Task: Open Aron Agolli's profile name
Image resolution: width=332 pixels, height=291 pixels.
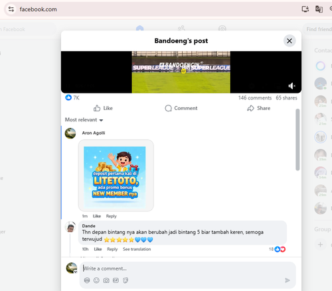Action: click(x=94, y=133)
